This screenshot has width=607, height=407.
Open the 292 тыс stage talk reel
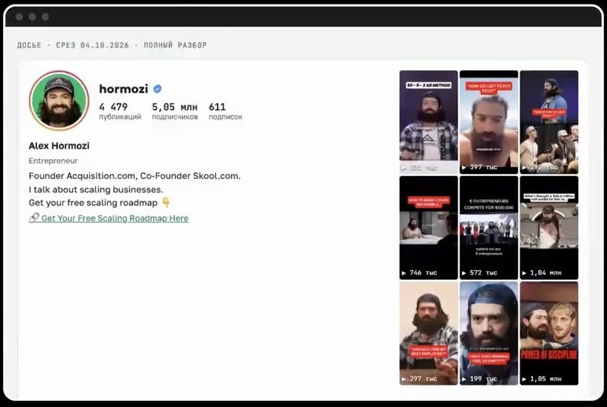[549, 122]
